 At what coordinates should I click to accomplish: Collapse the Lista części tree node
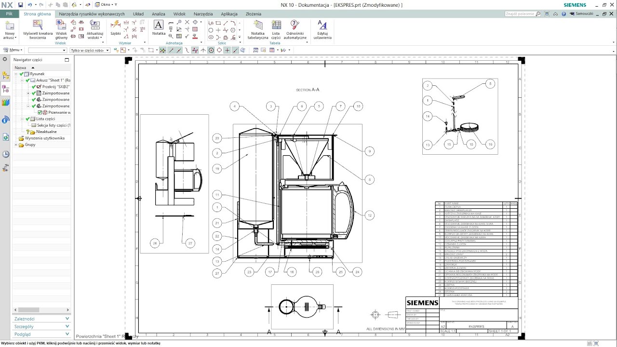tap(22, 119)
